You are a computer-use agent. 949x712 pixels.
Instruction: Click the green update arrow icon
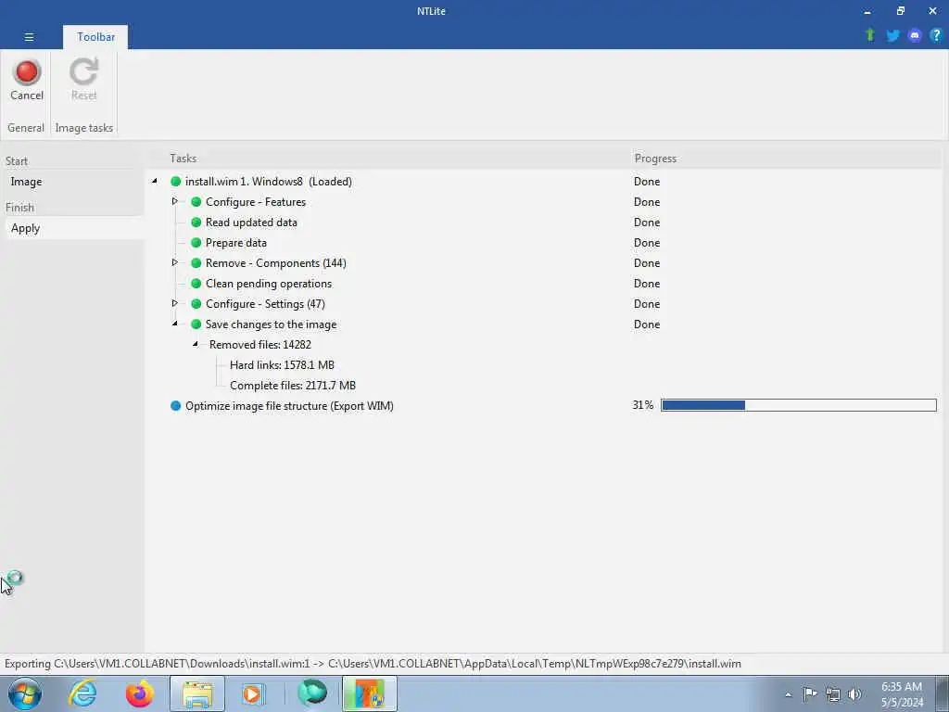tap(869, 35)
